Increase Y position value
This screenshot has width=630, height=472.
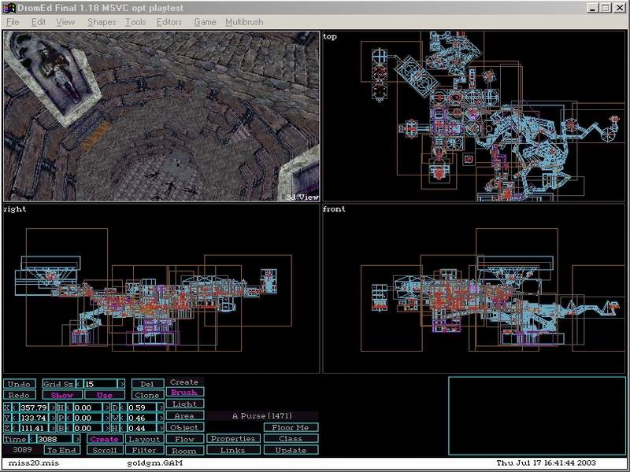tap(53, 418)
